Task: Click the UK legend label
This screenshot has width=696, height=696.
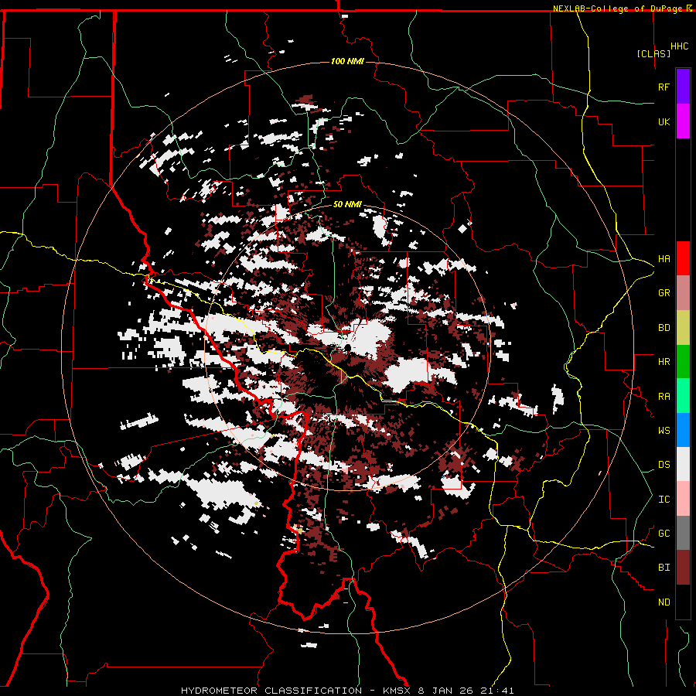Action: (x=664, y=121)
